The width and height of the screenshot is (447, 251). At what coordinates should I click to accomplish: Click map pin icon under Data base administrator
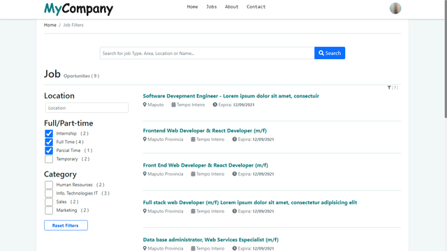(x=145, y=248)
